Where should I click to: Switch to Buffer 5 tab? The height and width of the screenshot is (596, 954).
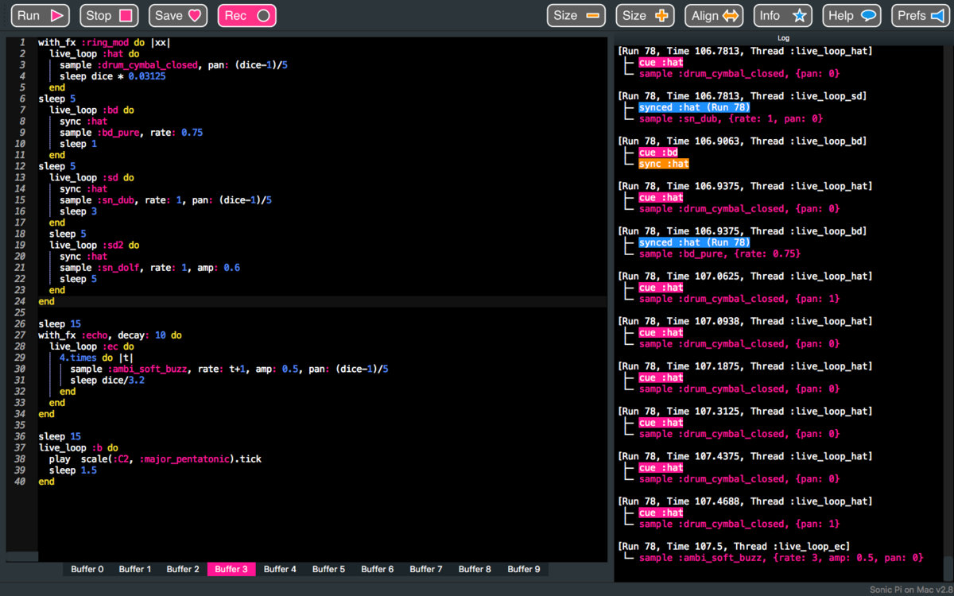328,569
